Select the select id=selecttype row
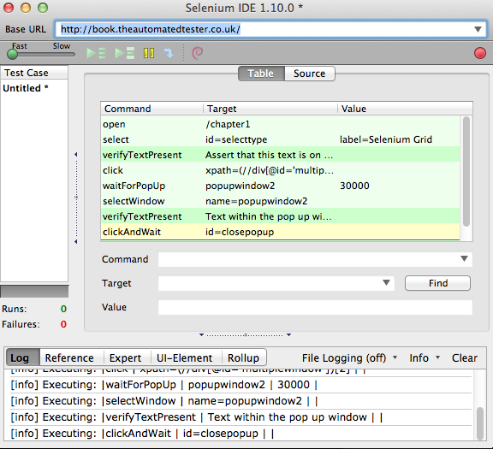The height and width of the screenshot is (449, 493). click(281, 139)
